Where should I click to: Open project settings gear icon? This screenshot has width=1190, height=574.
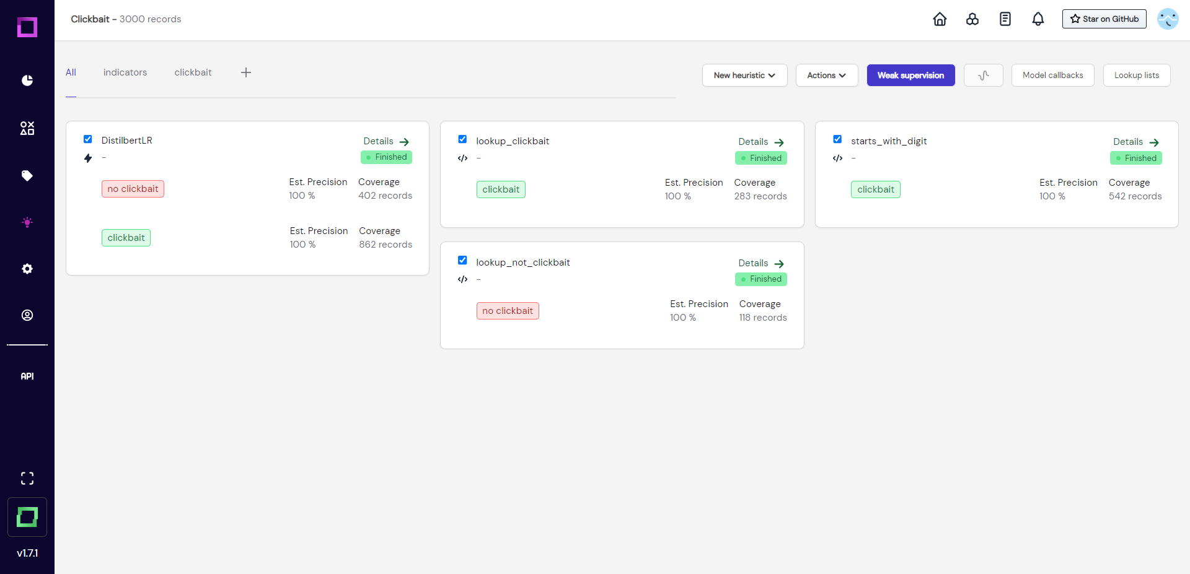[x=27, y=269]
